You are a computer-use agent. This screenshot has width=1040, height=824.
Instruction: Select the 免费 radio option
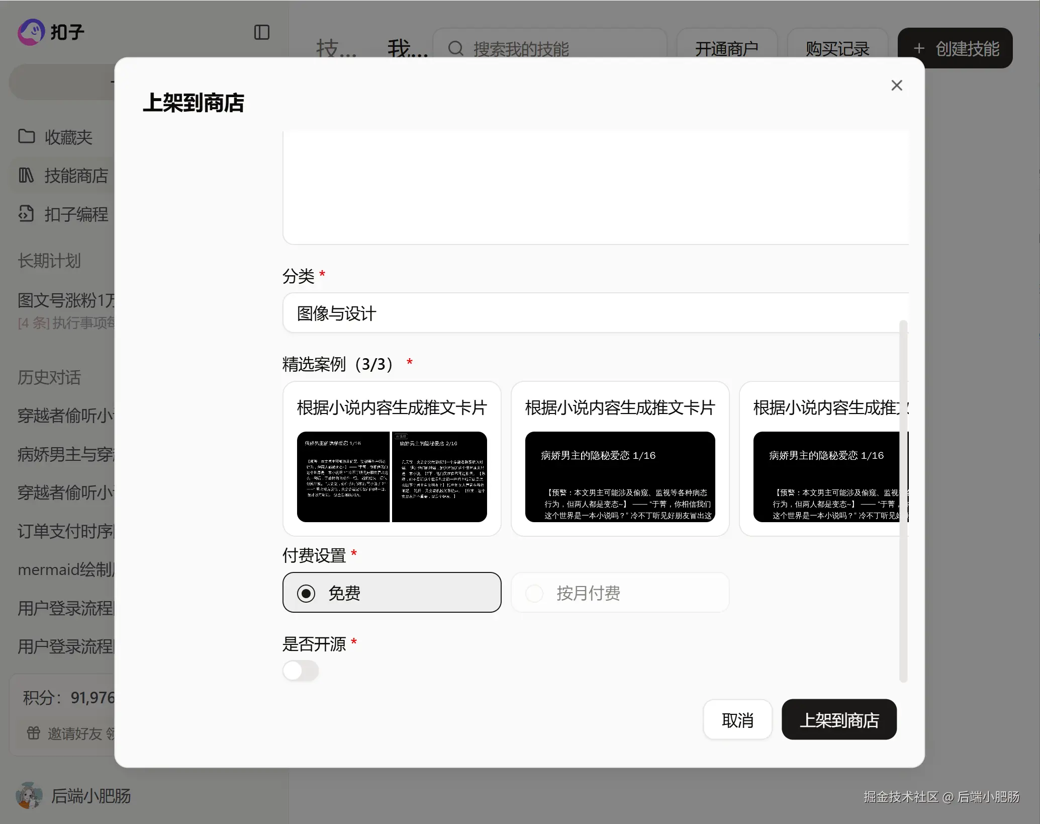(x=306, y=593)
